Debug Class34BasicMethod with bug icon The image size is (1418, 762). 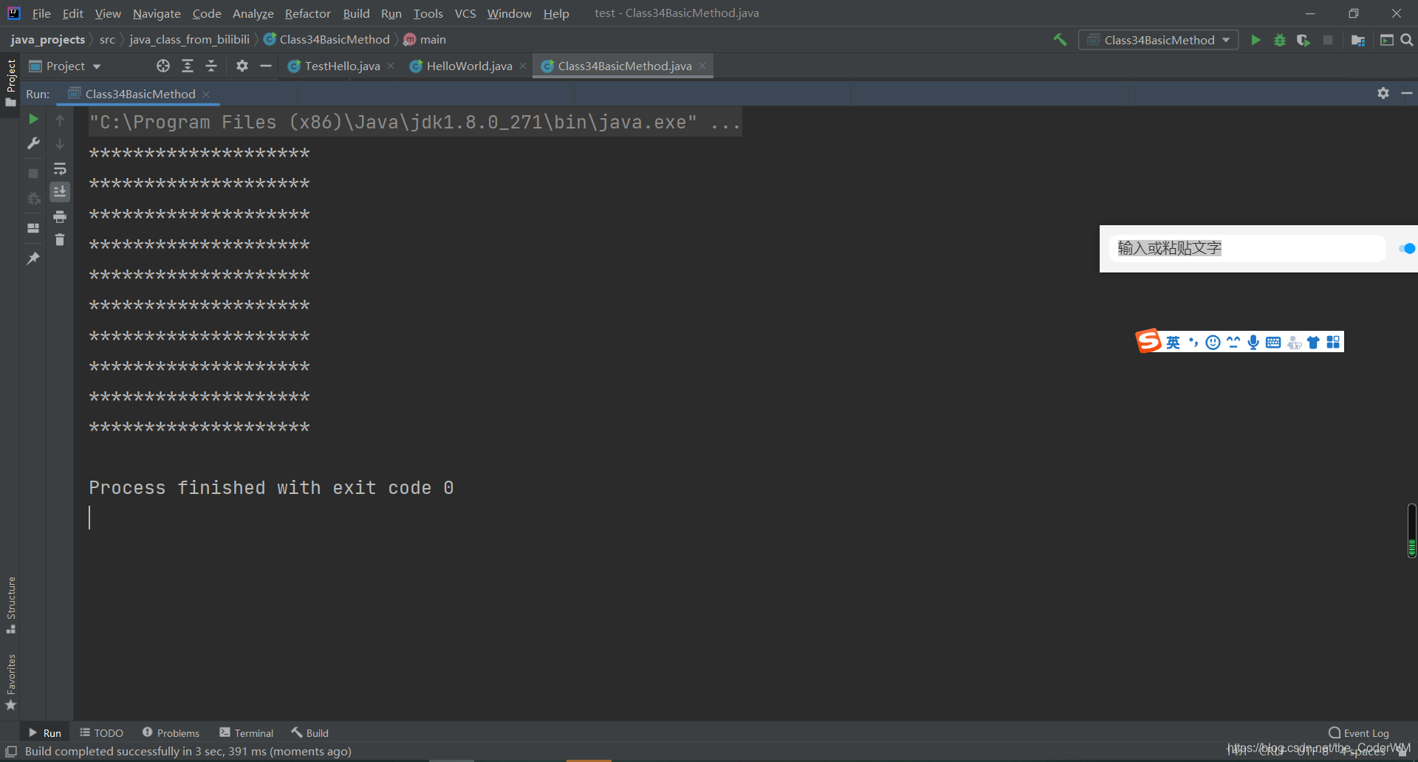tap(1280, 40)
